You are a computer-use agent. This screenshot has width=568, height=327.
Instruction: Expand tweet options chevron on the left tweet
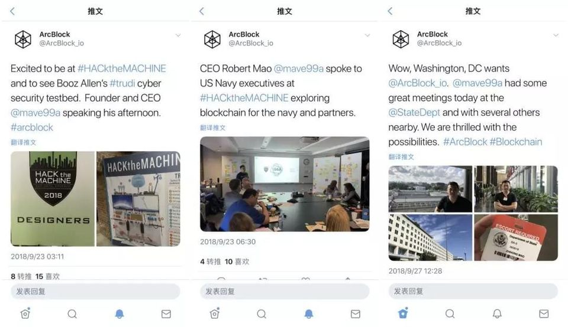[x=178, y=35]
